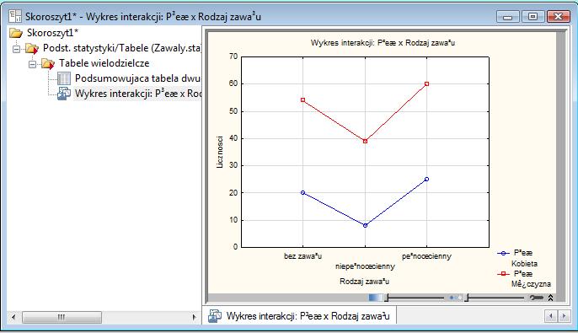Click the workbook icon in the title bar
This screenshot has width=578, height=333.
click(x=15, y=17)
